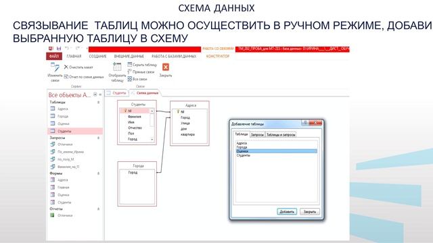The image size is (433, 243).
Task: Click the Отчет по схеме данных icon
Action: pos(66,76)
